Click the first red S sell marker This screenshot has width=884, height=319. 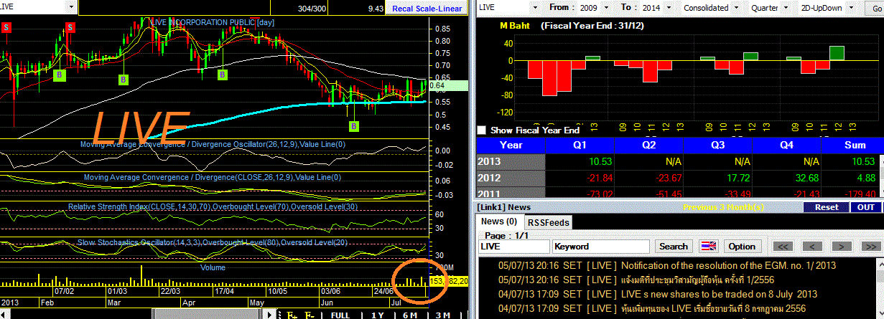coord(6,27)
